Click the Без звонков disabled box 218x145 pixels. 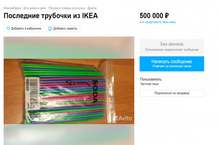point(172,46)
